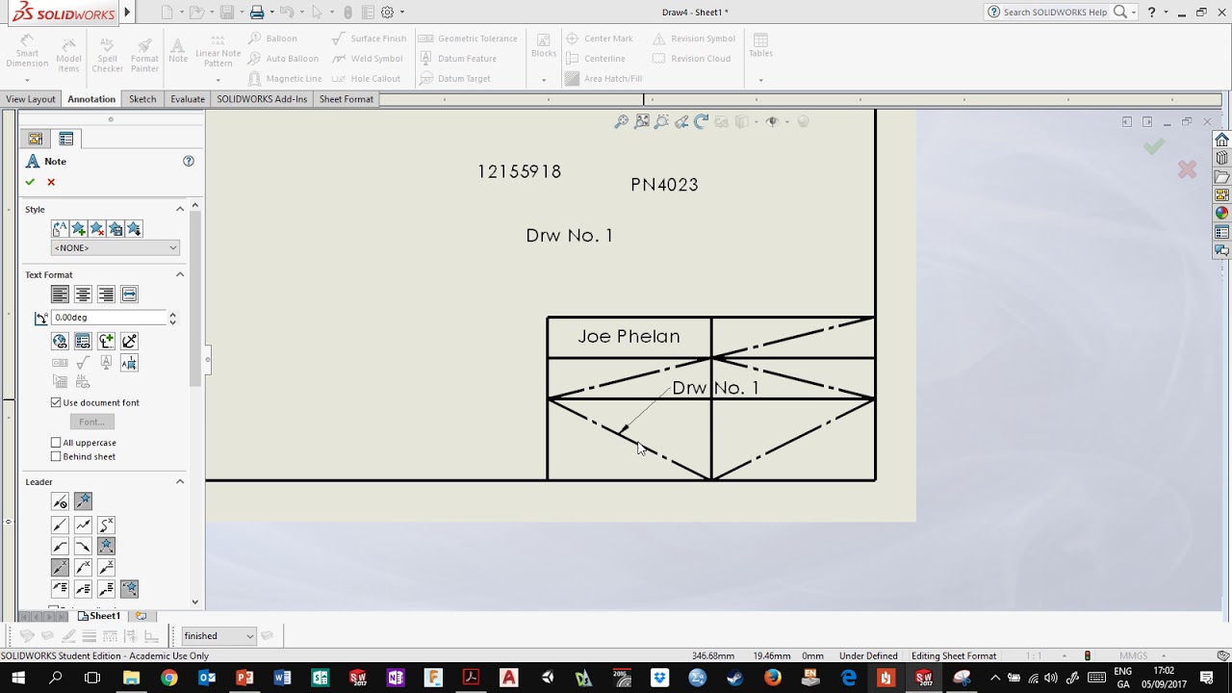Enable the Behind sheet checkbox
The image size is (1232, 693).
pos(56,456)
